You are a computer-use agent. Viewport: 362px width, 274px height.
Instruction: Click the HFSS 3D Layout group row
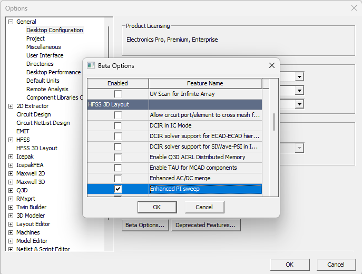[174, 104]
